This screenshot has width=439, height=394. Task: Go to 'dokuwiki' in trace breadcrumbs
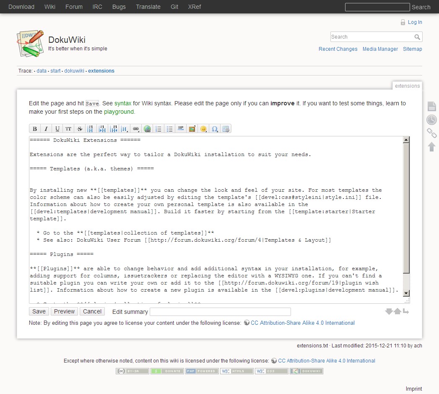tap(74, 71)
